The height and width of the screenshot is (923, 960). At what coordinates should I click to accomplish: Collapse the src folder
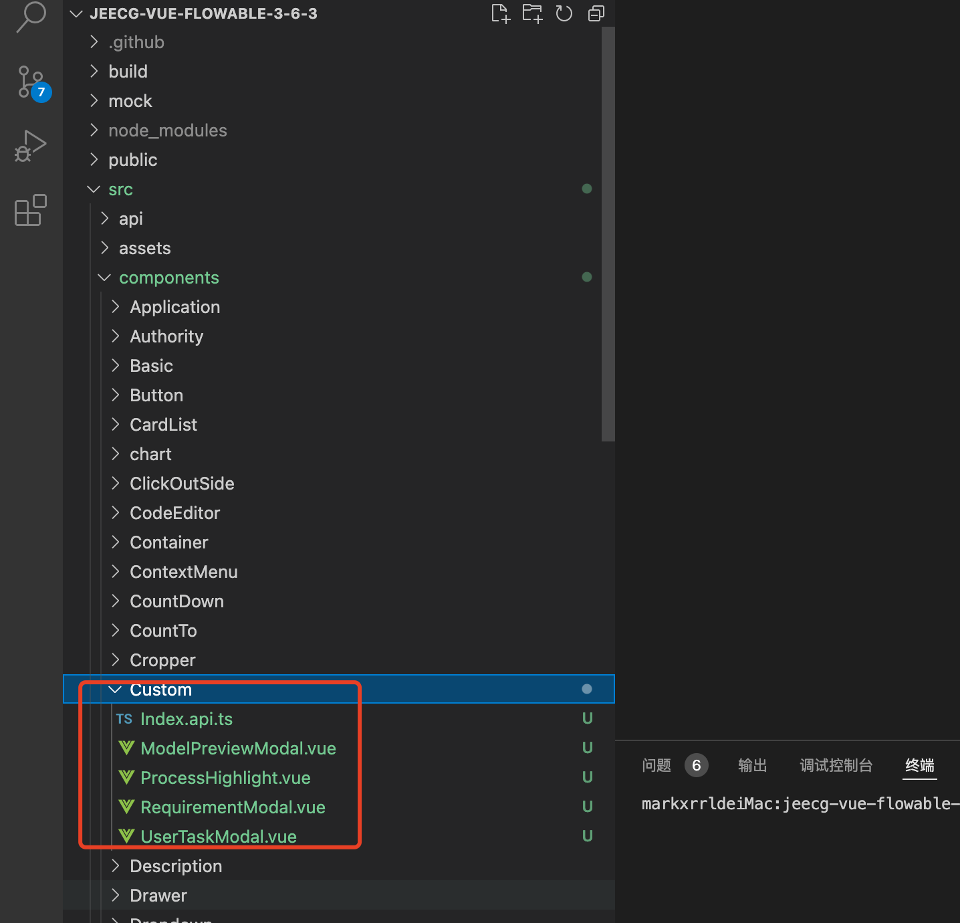(x=94, y=189)
